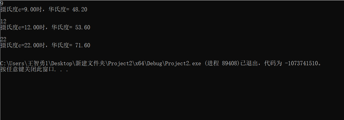Click the C:\Users path segment
The width and height of the screenshot is (344, 120).
[x=11, y=63]
